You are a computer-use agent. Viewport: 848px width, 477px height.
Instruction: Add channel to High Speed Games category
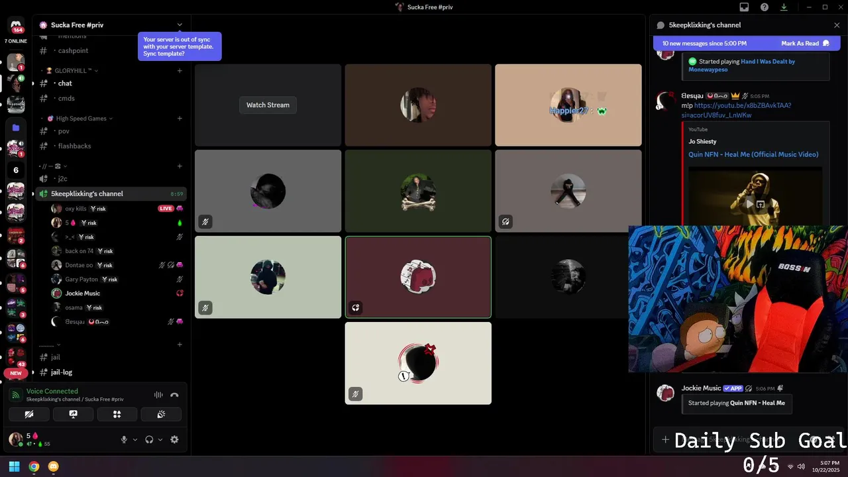(180, 119)
